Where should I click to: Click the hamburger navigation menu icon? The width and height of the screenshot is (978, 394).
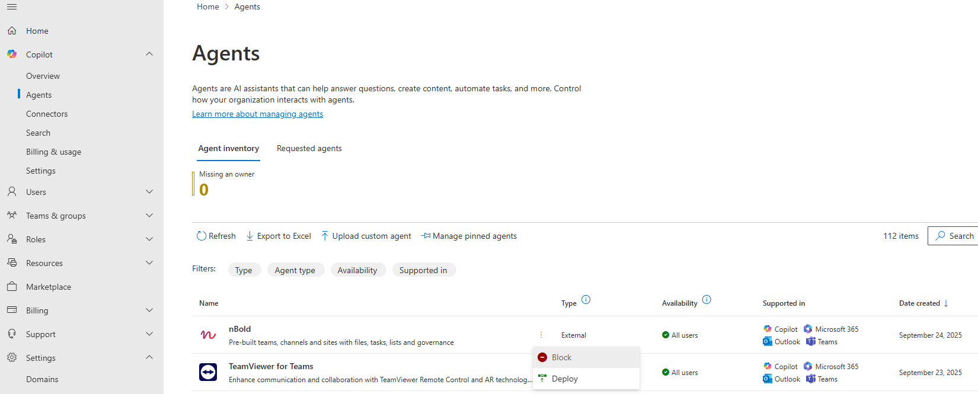12,7
